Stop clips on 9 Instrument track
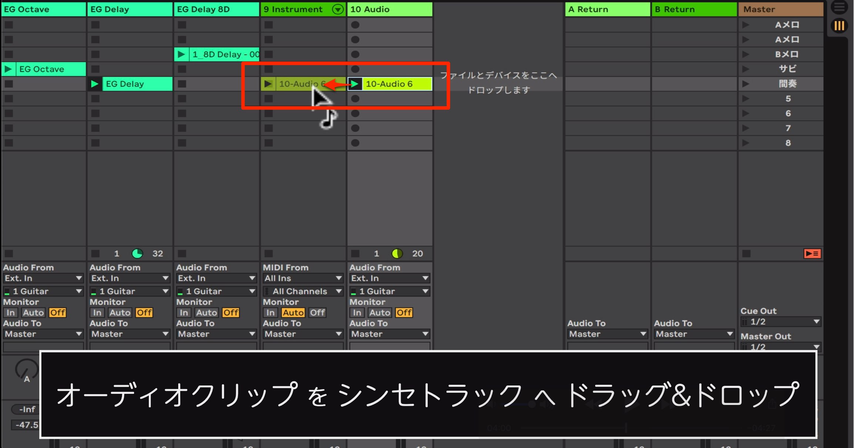The width and height of the screenshot is (854, 448). 268,254
